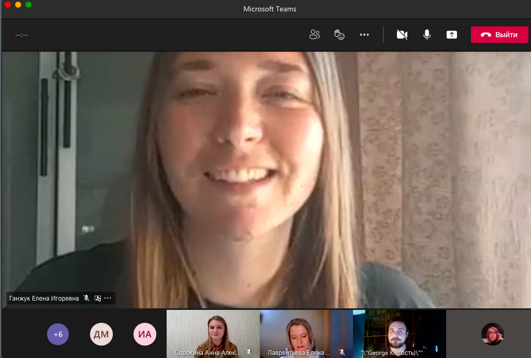Click the muted mic icon on Лаврентьева's tile
This screenshot has height=358, width=531.
click(342, 352)
